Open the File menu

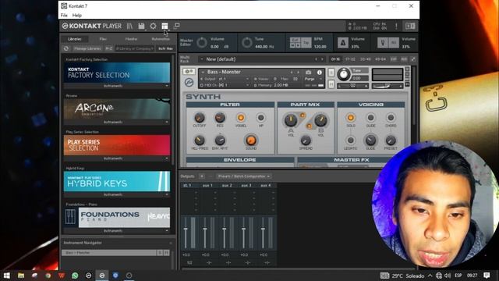pos(64,16)
